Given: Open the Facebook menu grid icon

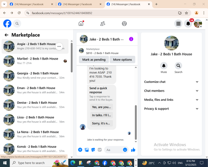Looking at the screenshot, I should click(178, 24).
